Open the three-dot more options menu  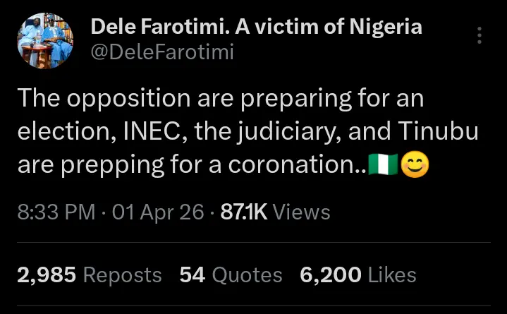[480, 35]
